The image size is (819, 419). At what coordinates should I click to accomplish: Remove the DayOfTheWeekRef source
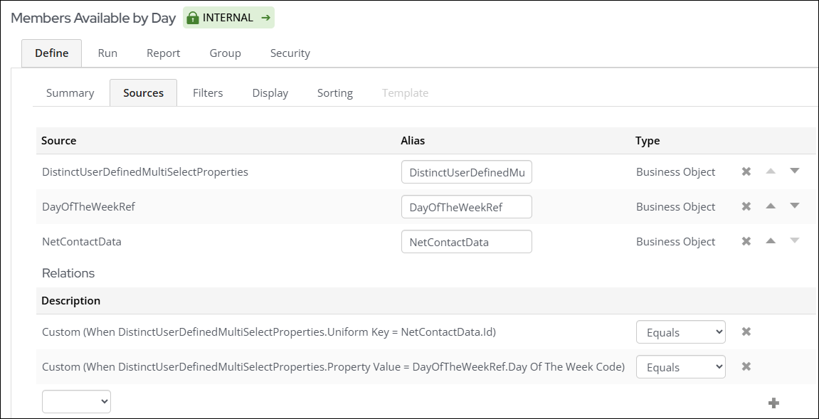[746, 206]
